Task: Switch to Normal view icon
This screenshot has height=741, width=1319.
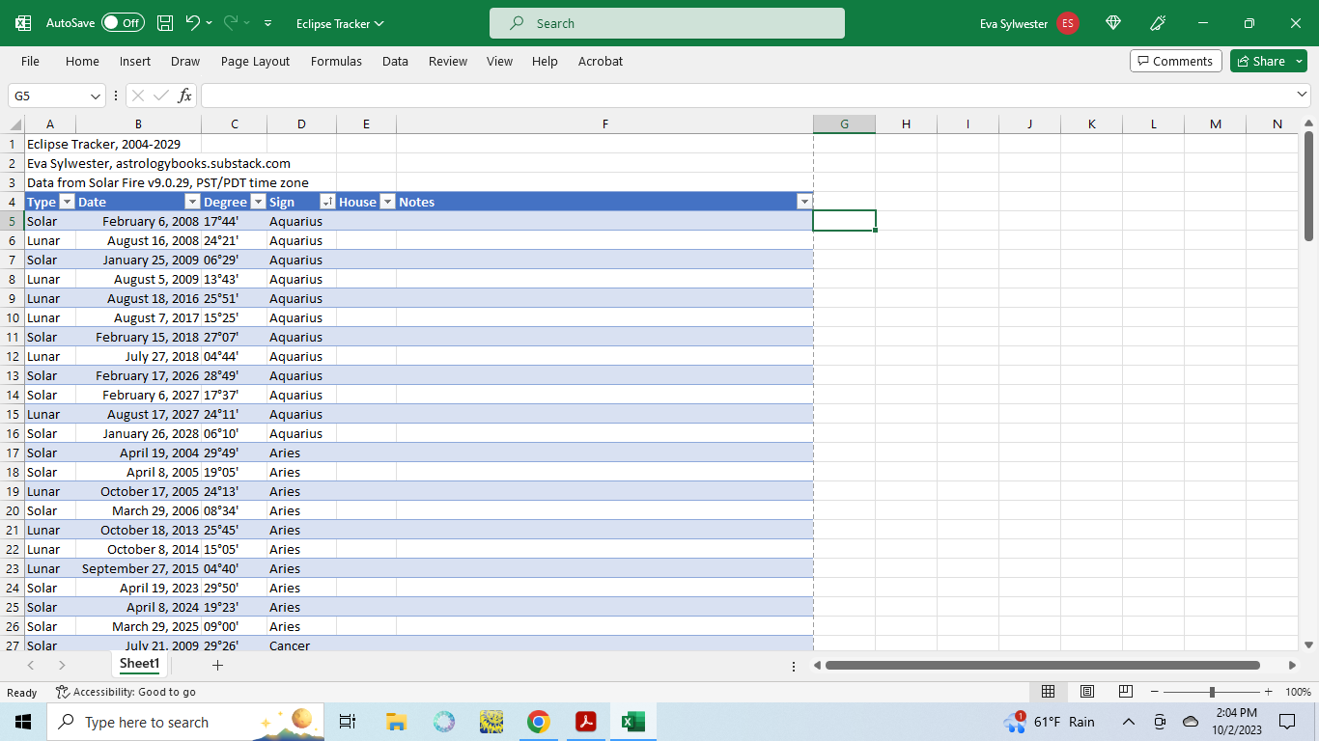Action: (1048, 692)
